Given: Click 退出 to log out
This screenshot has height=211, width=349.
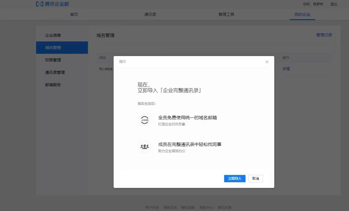Looking at the screenshot, I should tap(334, 4).
